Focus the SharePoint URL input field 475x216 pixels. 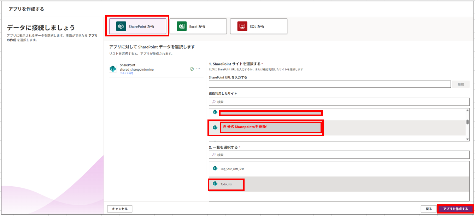pos(329,84)
